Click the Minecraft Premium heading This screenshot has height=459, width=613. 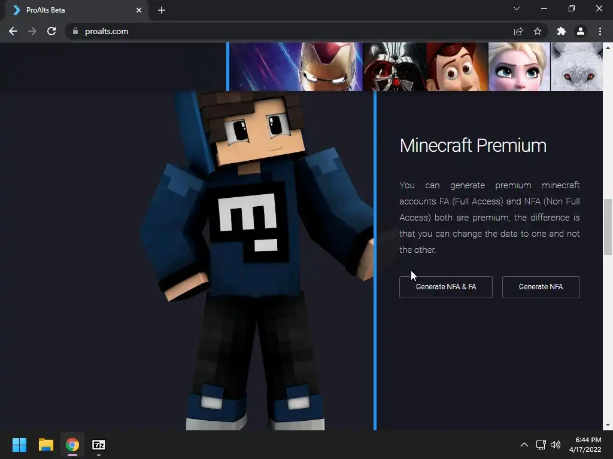tap(473, 146)
